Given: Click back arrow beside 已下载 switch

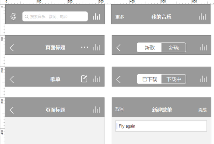Looking at the screenshot, I should point(118,79).
